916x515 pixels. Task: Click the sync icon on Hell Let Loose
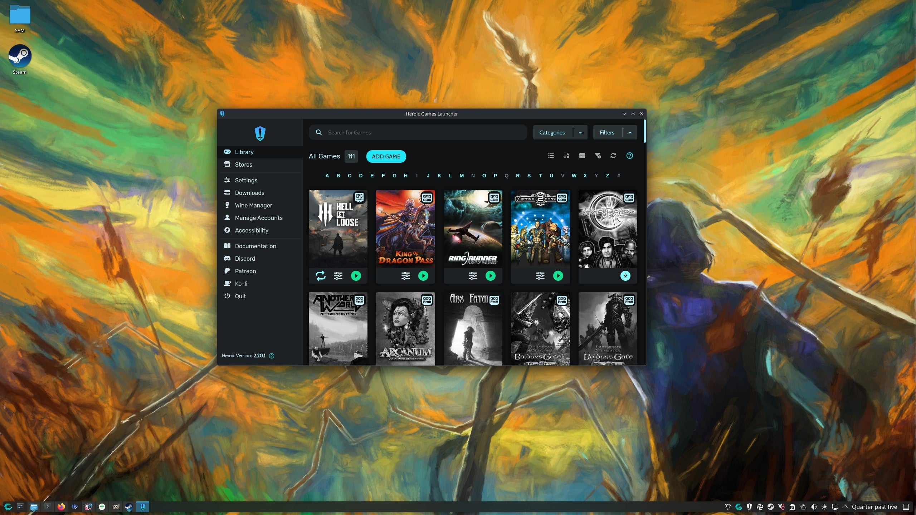pyautogui.click(x=321, y=275)
